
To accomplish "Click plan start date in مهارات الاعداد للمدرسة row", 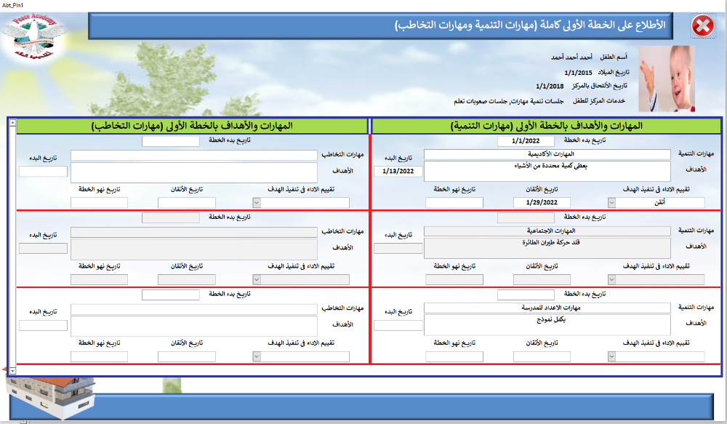I will click(x=526, y=295).
